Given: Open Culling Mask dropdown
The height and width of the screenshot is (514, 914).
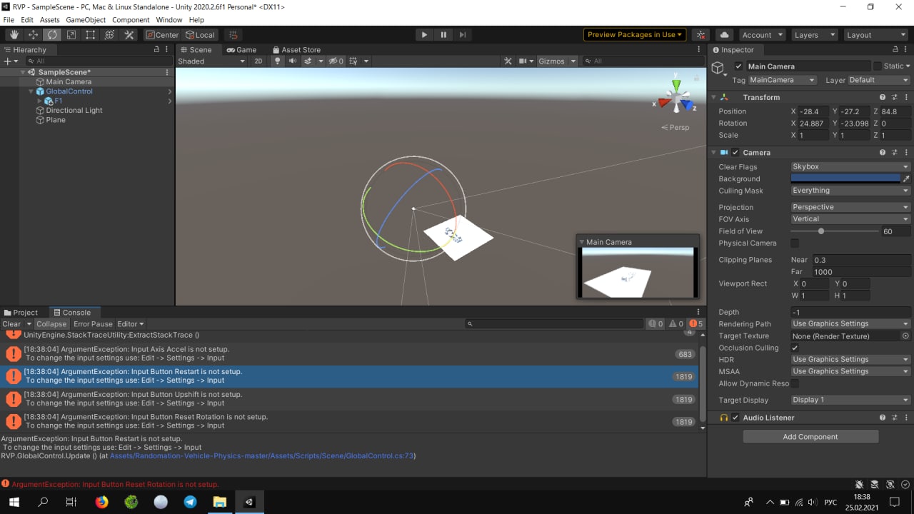Looking at the screenshot, I should click(x=850, y=191).
